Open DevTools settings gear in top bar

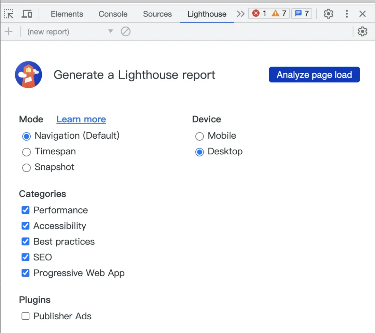click(x=328, y=14)
